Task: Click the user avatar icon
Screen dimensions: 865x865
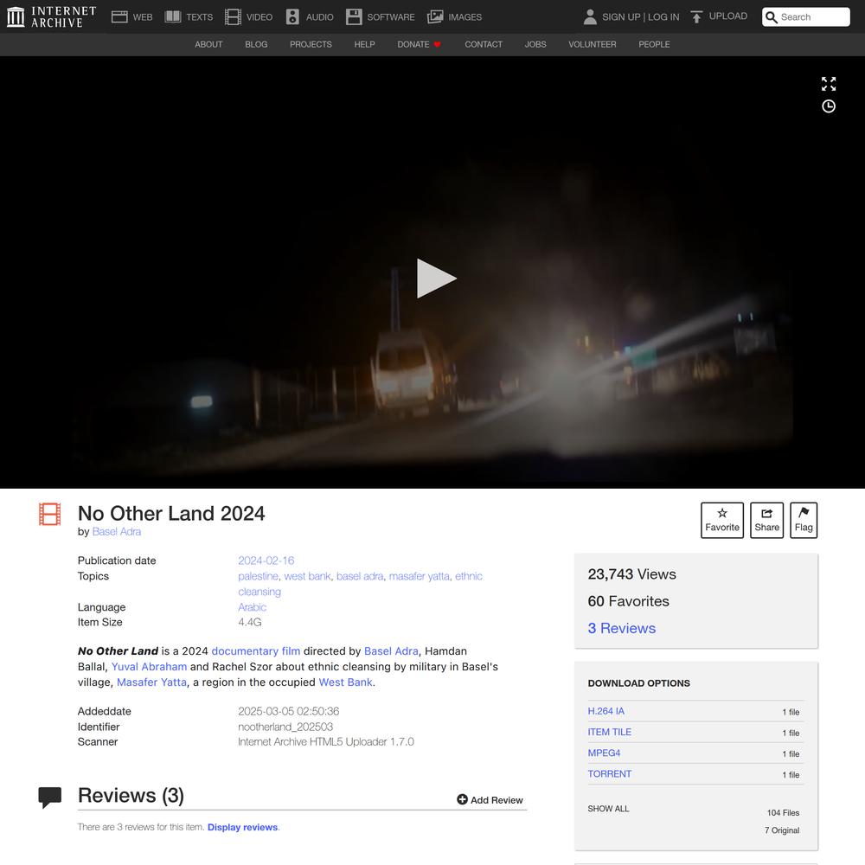Action: click(590, 17)
